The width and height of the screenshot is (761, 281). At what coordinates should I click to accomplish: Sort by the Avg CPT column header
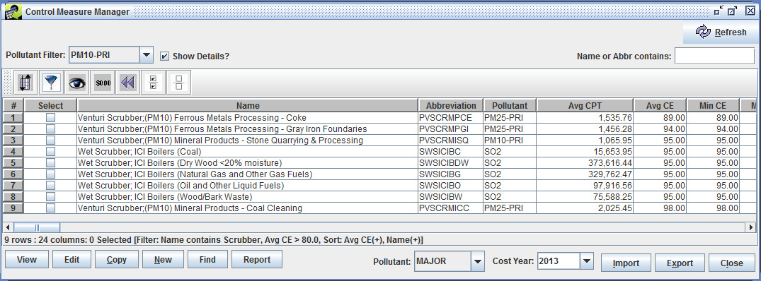[x=585, y=105]
